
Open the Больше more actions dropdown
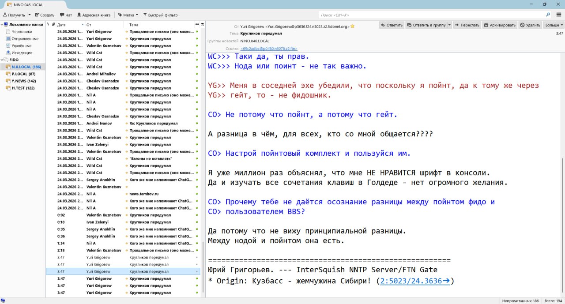(x=554, y=25)
